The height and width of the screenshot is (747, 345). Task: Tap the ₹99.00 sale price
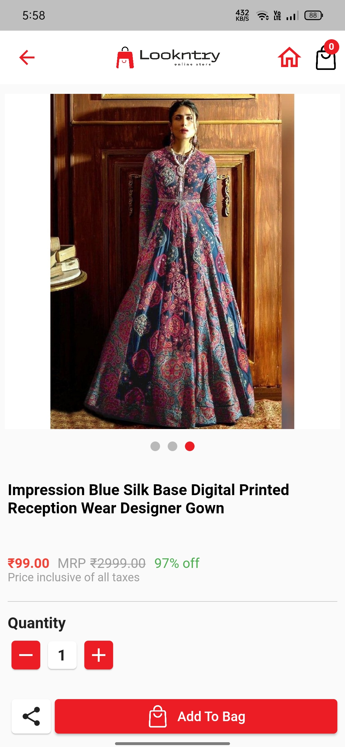click(28, 563)
